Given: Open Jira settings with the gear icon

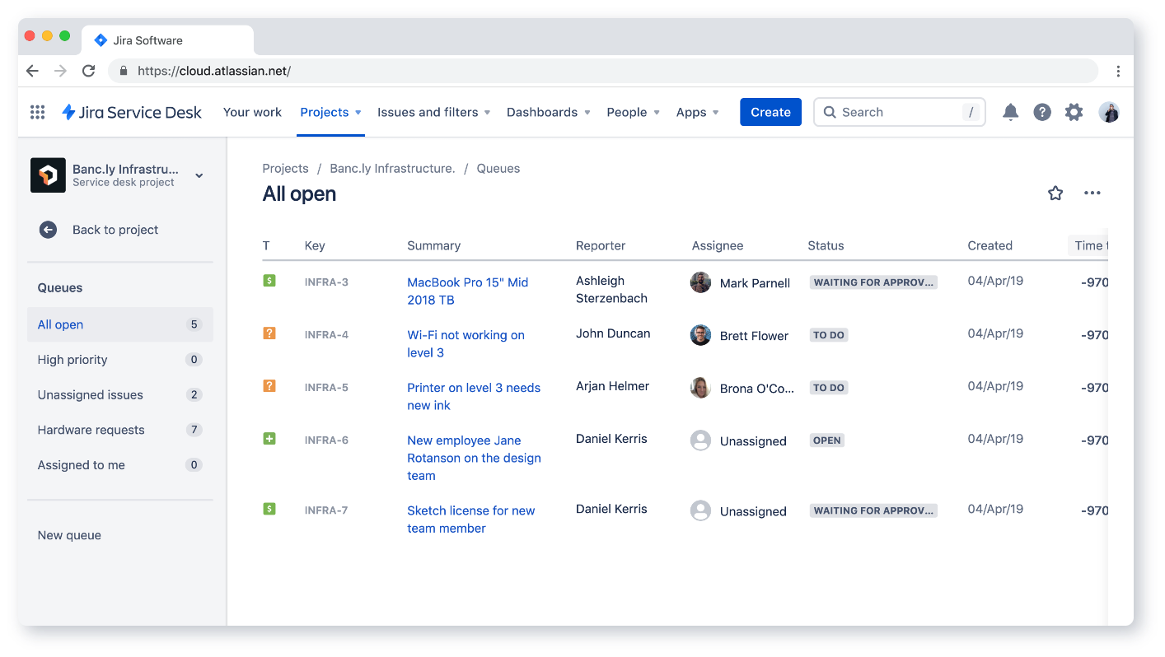Looking at the screenshot, I should (1074, 112).
